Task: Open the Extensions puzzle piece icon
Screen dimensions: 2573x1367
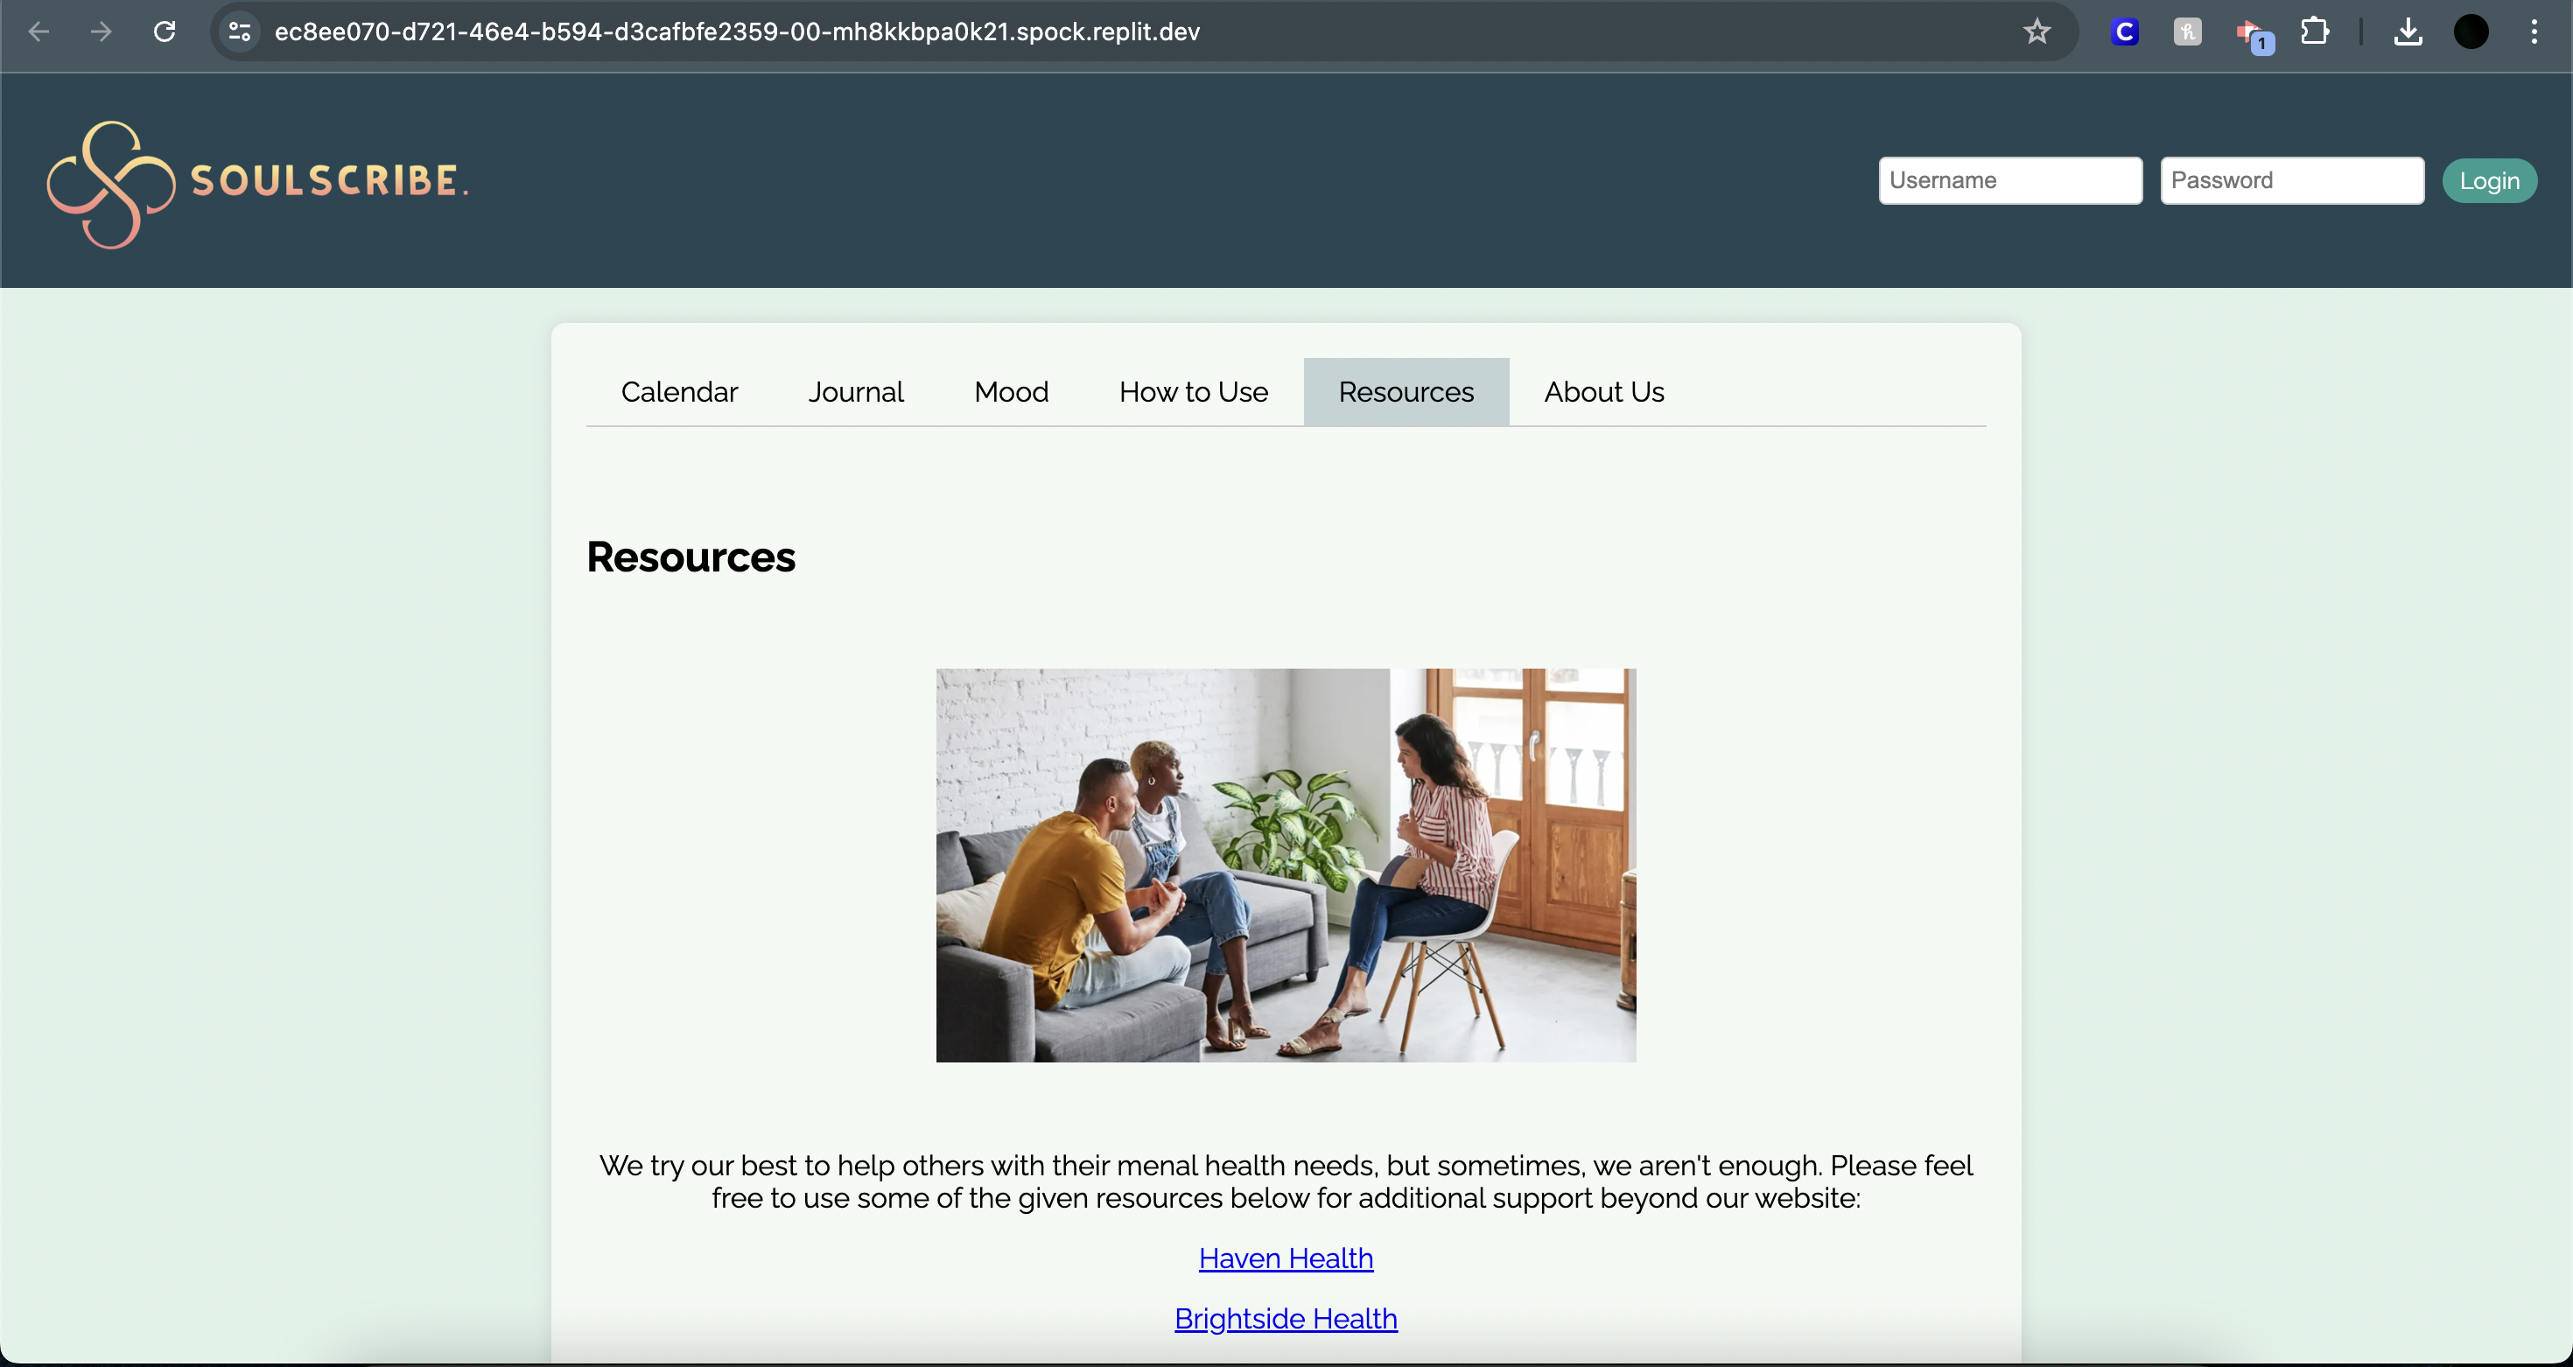Action: tap(2314, 32)
